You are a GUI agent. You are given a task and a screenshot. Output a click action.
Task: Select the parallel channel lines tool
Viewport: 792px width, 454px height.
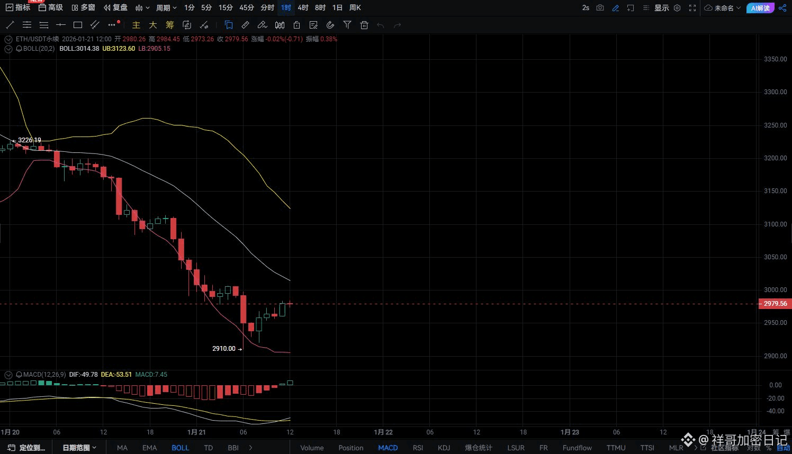[27, 25]
